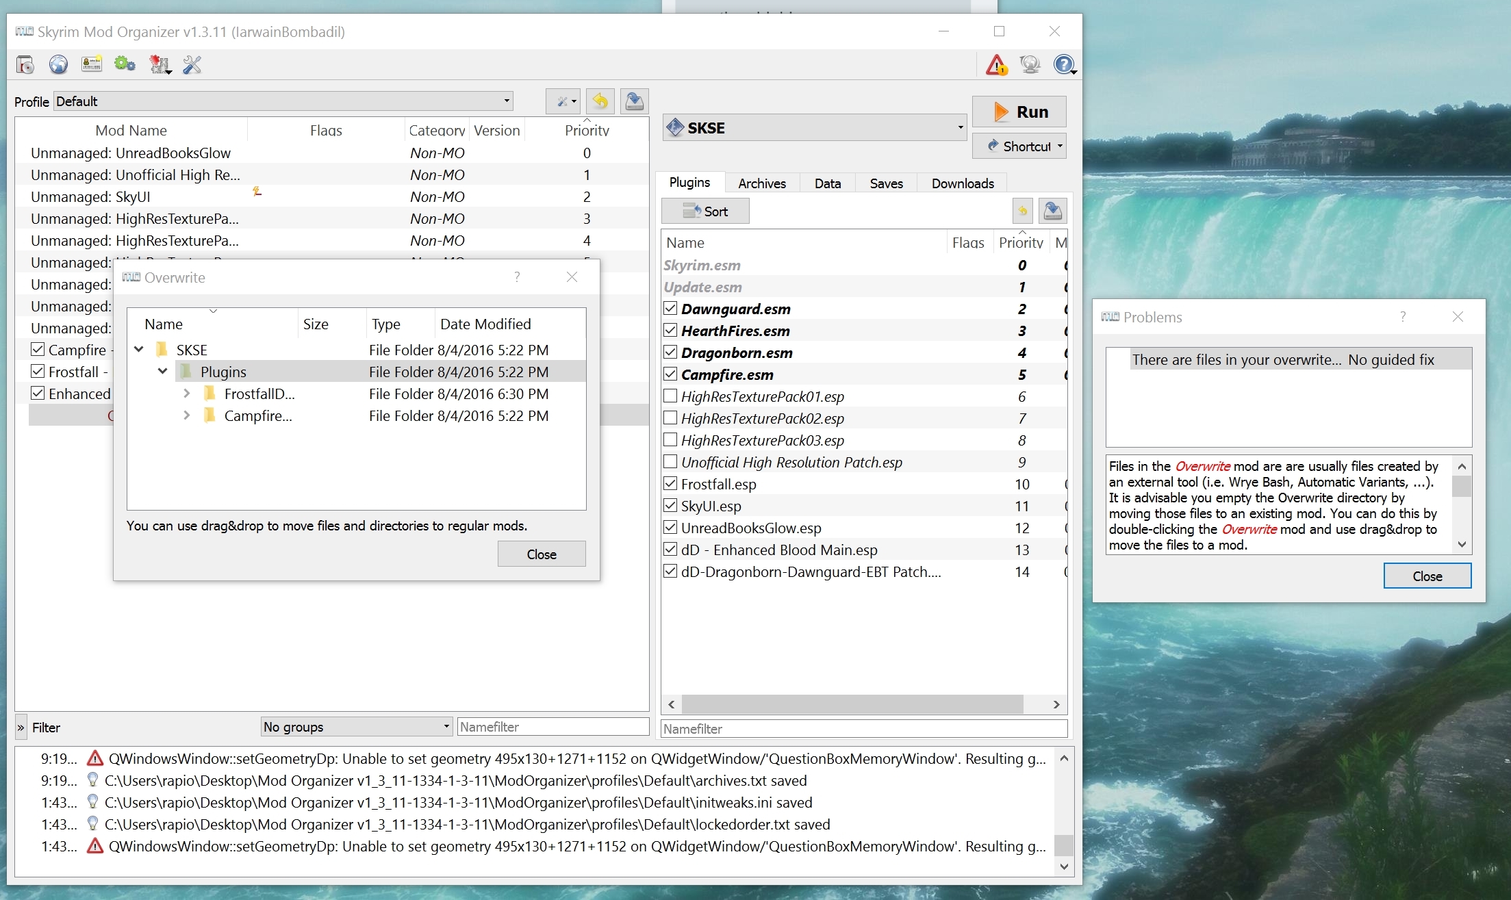Click the yellow restore backup arrow above mod list
This screenshot has width=1511, height=900.
(x=600, y=102)
